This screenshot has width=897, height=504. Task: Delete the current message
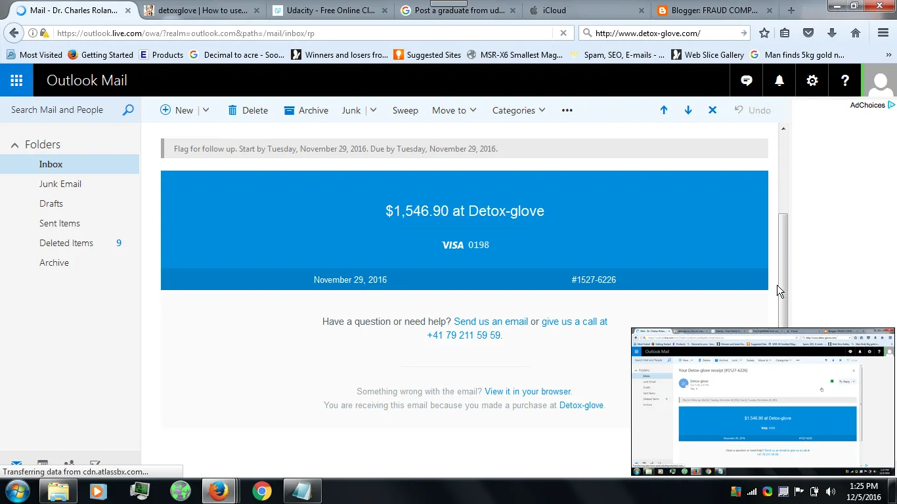(x=248, y=110)
